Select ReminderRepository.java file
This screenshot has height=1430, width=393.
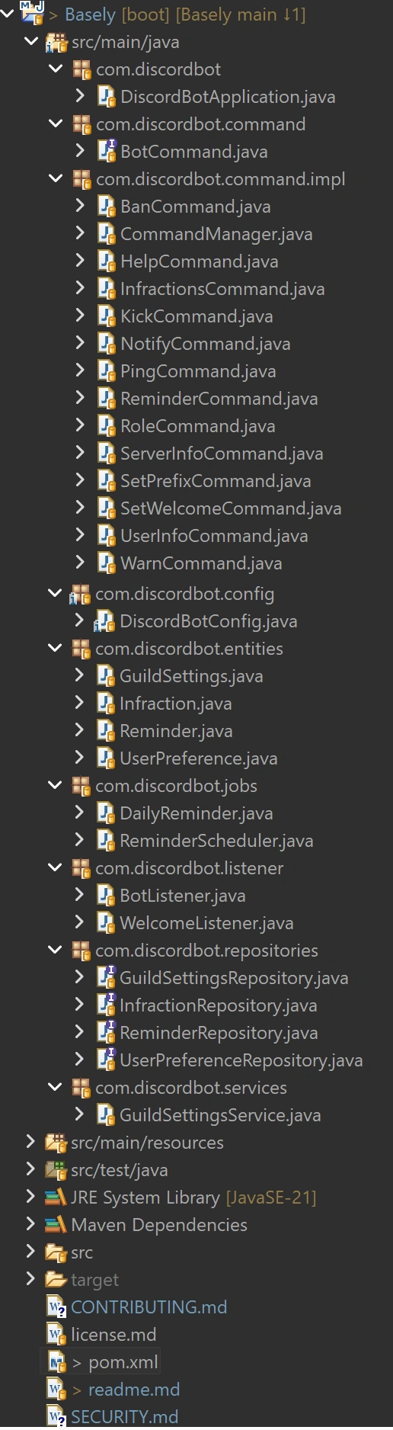(x=219, y=1033)
